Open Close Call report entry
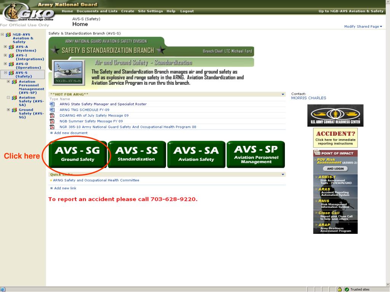Image resolution: width=390 pixels, height=292 pixels. [x=335, y=216]
